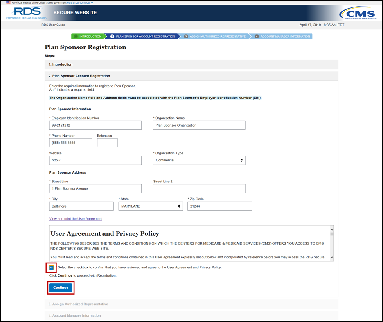
Task: Click the Street Line 2 field
Action: coord(199,188)
